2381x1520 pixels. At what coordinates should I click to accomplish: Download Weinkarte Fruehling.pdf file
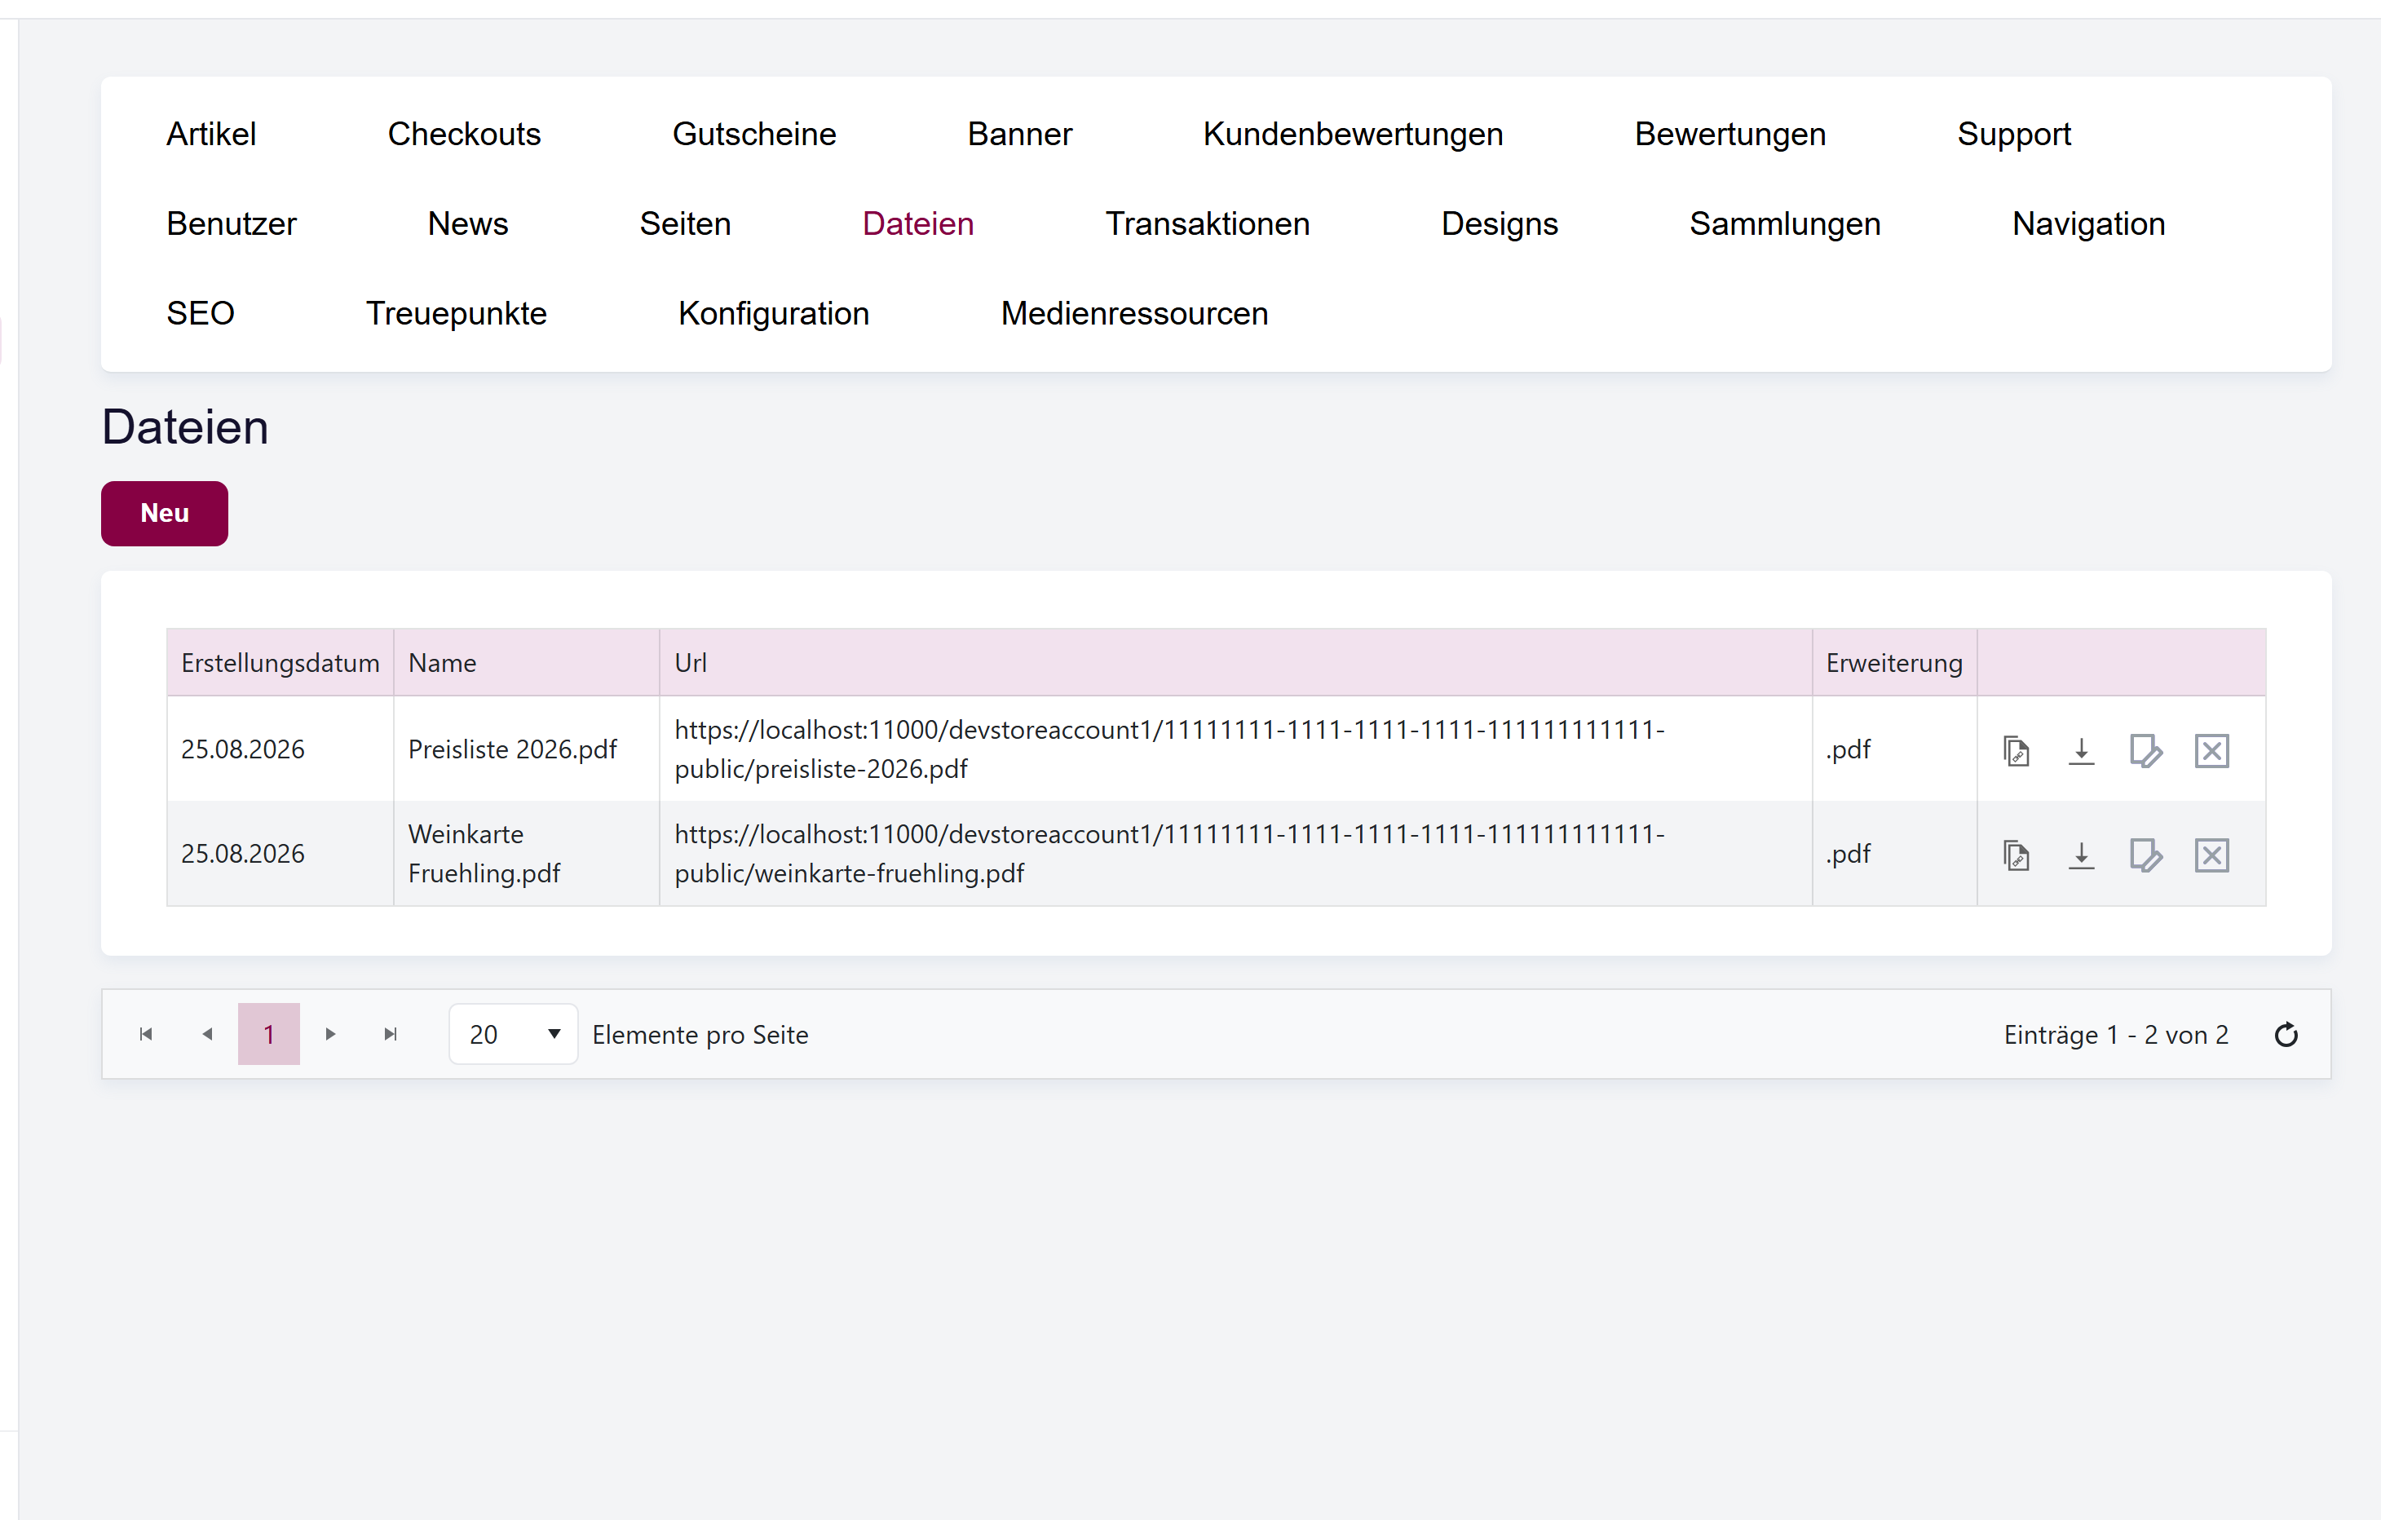click(x=2080, y=855)
